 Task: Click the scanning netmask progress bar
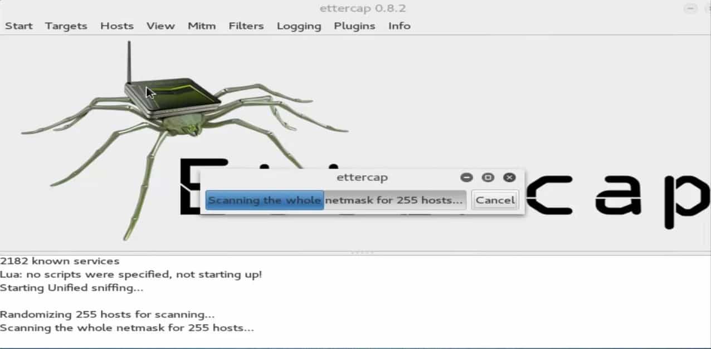click(x=336, y=200)
